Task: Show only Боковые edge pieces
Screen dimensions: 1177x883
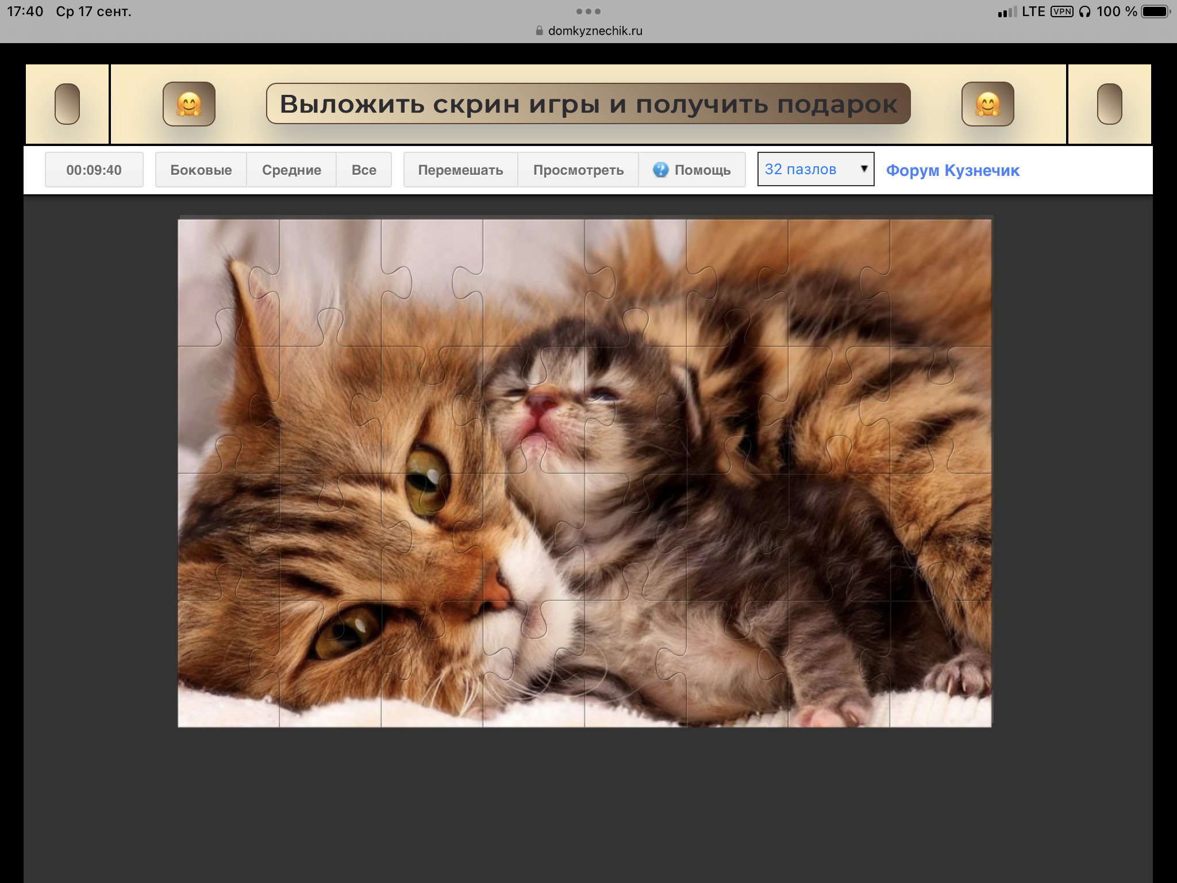Action: pos(201,170)
